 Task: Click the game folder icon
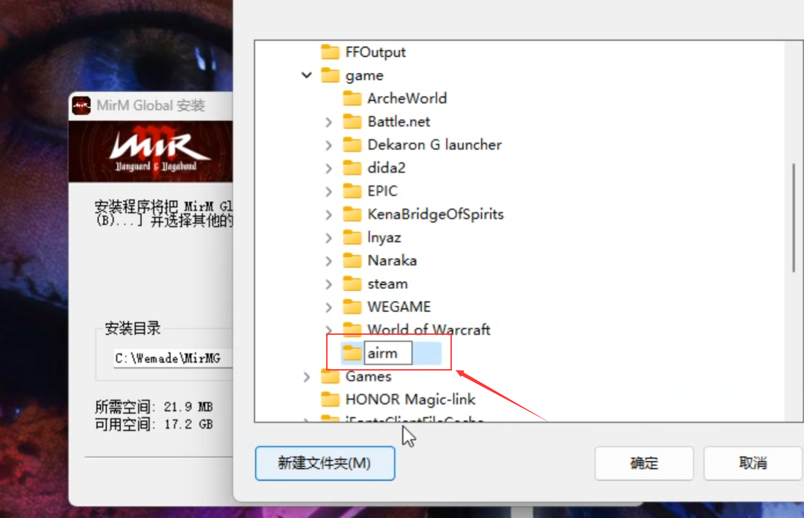tap(330, 75)
